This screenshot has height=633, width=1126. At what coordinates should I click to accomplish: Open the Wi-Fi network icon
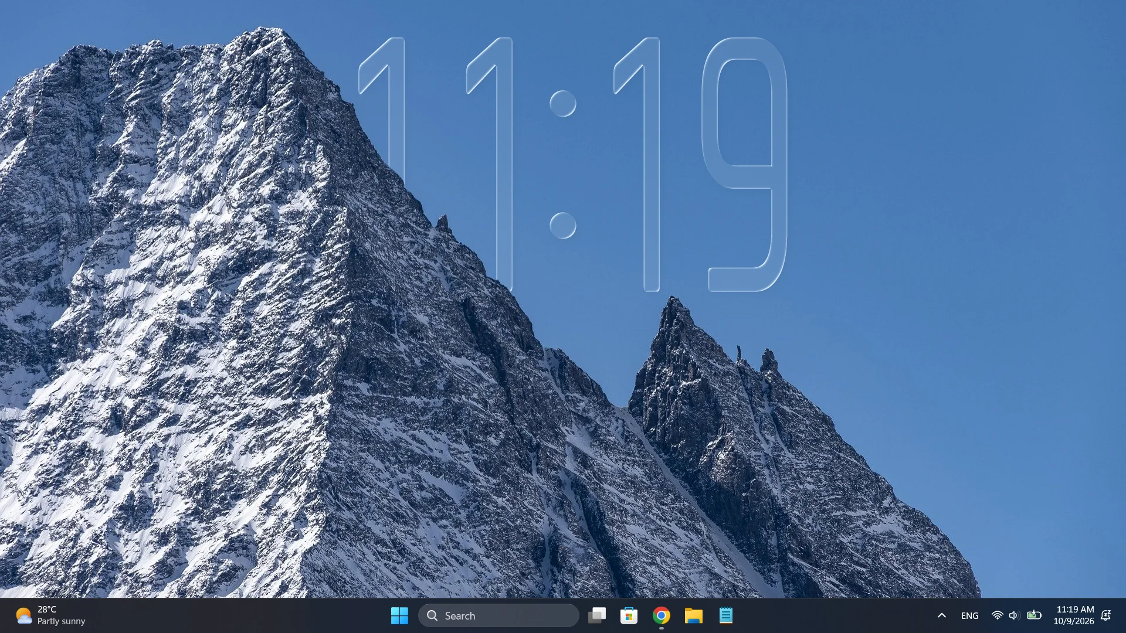click(997, 615)
